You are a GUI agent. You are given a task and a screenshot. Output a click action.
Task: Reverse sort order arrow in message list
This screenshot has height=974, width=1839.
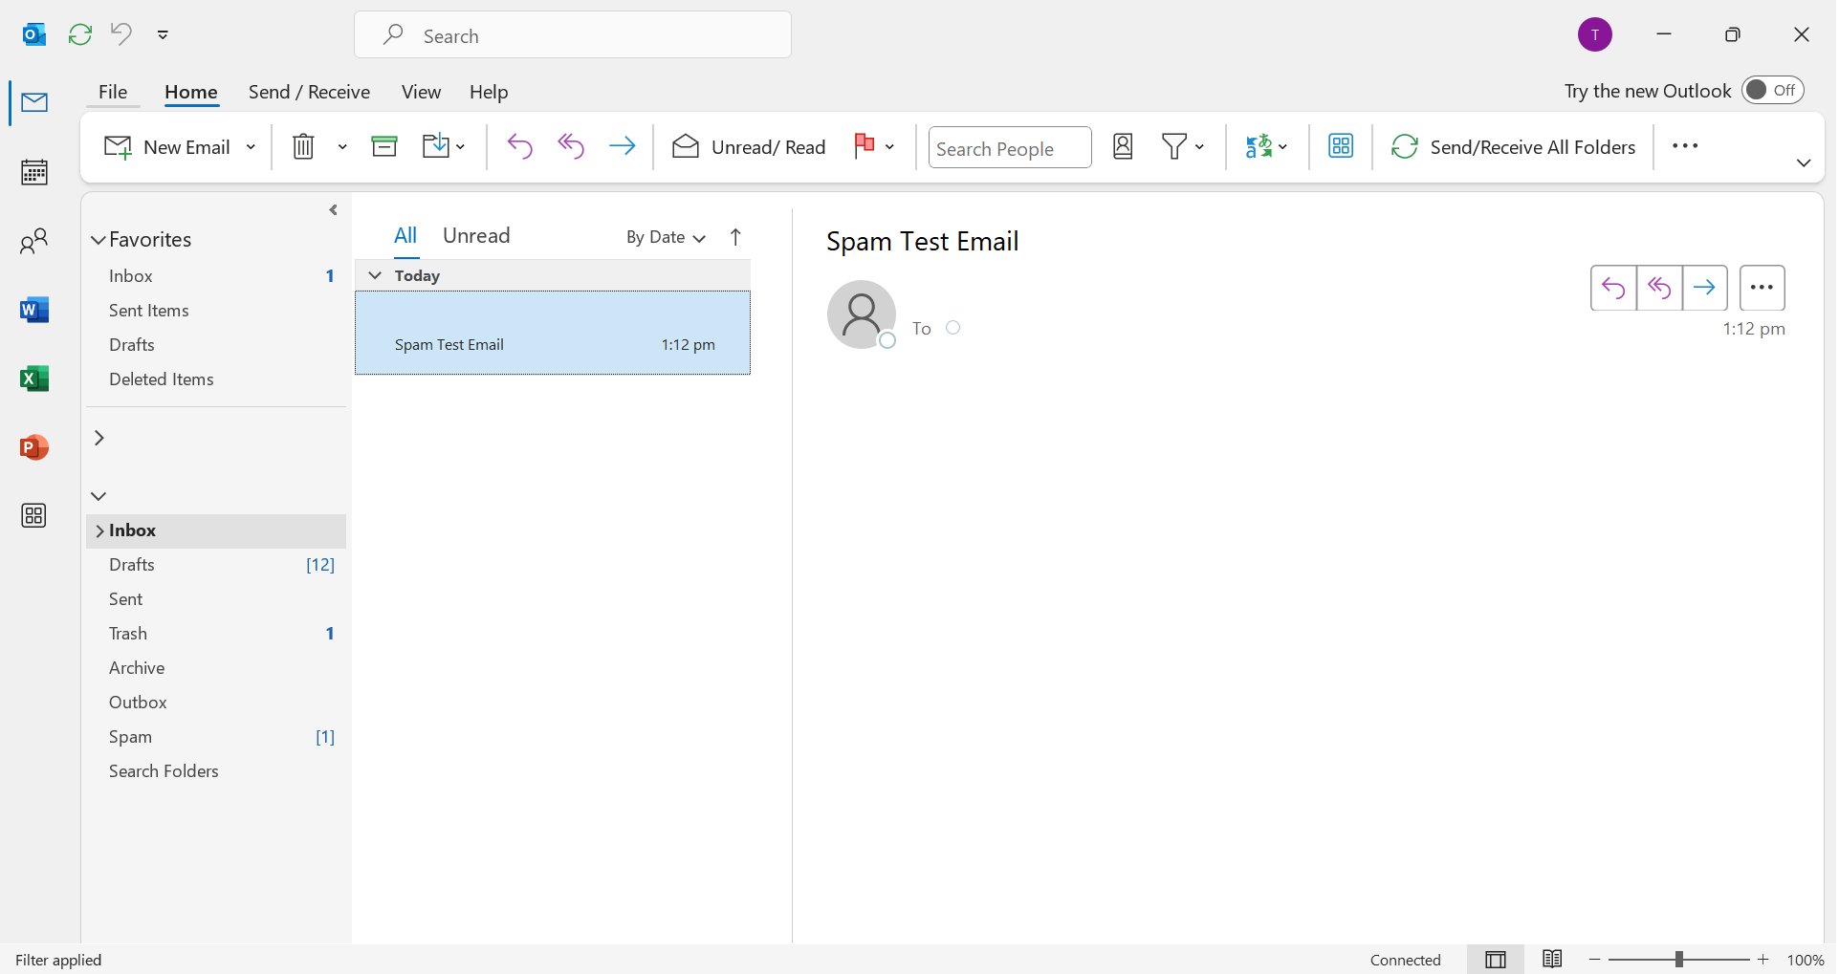point(735,237)
